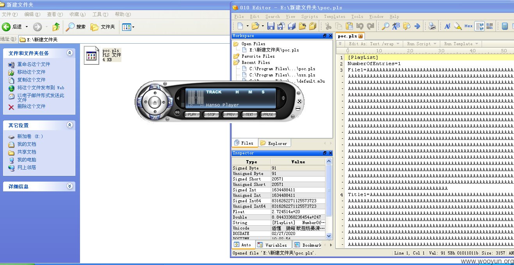This screenshot has width=514, height=265.
Task: Click the font A icon in toolbar
Action: pyautogui.click(x=447, y=26)
